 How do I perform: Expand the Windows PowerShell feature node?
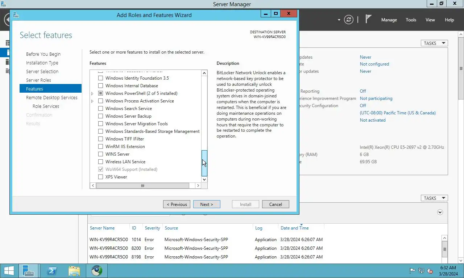pyautogui.click(x=92, y=93)
